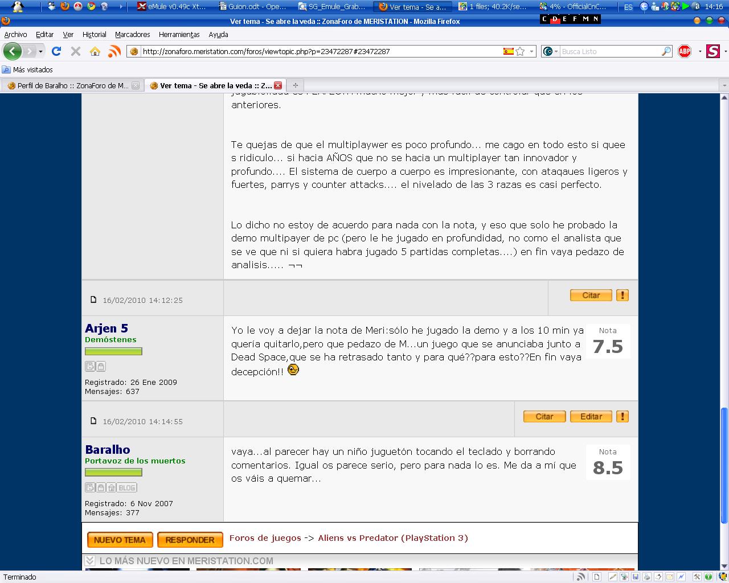Click the RESPONDER button

tap(190, 540)
